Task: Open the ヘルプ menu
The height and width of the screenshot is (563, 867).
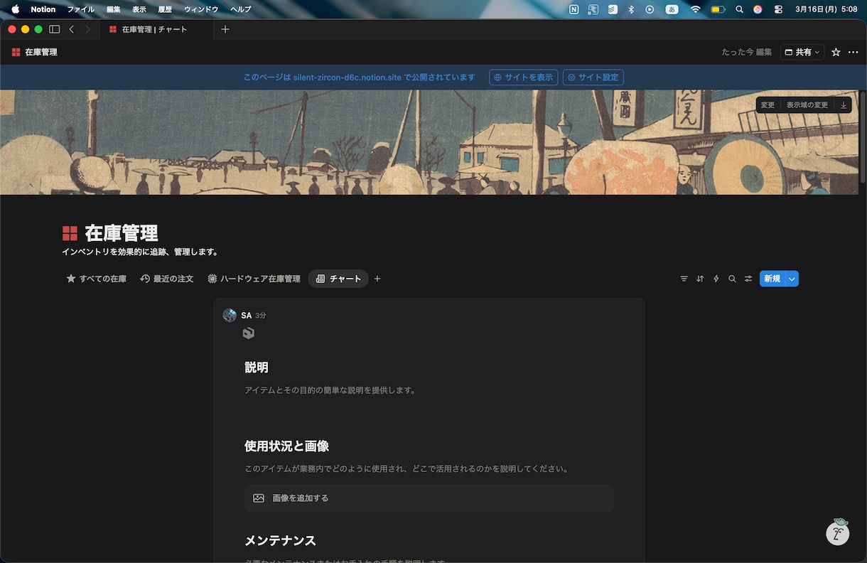Action: tap(241, 9)
